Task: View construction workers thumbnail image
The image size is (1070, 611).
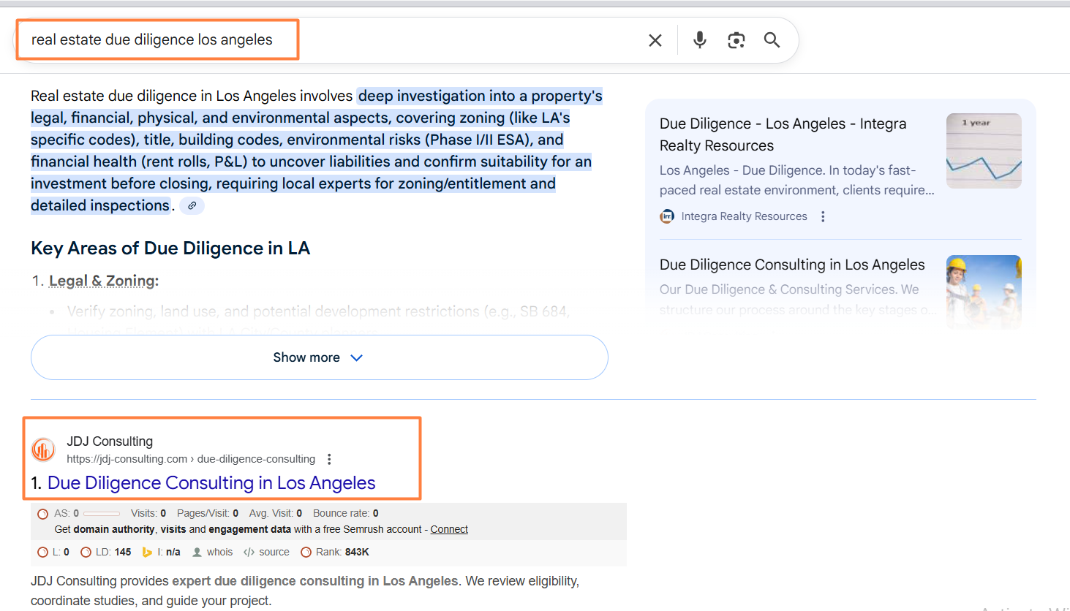Action: (984, 292)
